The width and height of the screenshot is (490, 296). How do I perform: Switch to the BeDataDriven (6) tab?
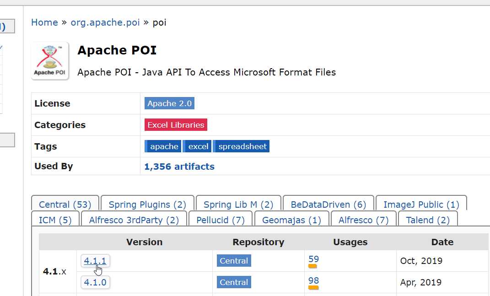pyautogui.click(x=328, y=205)
